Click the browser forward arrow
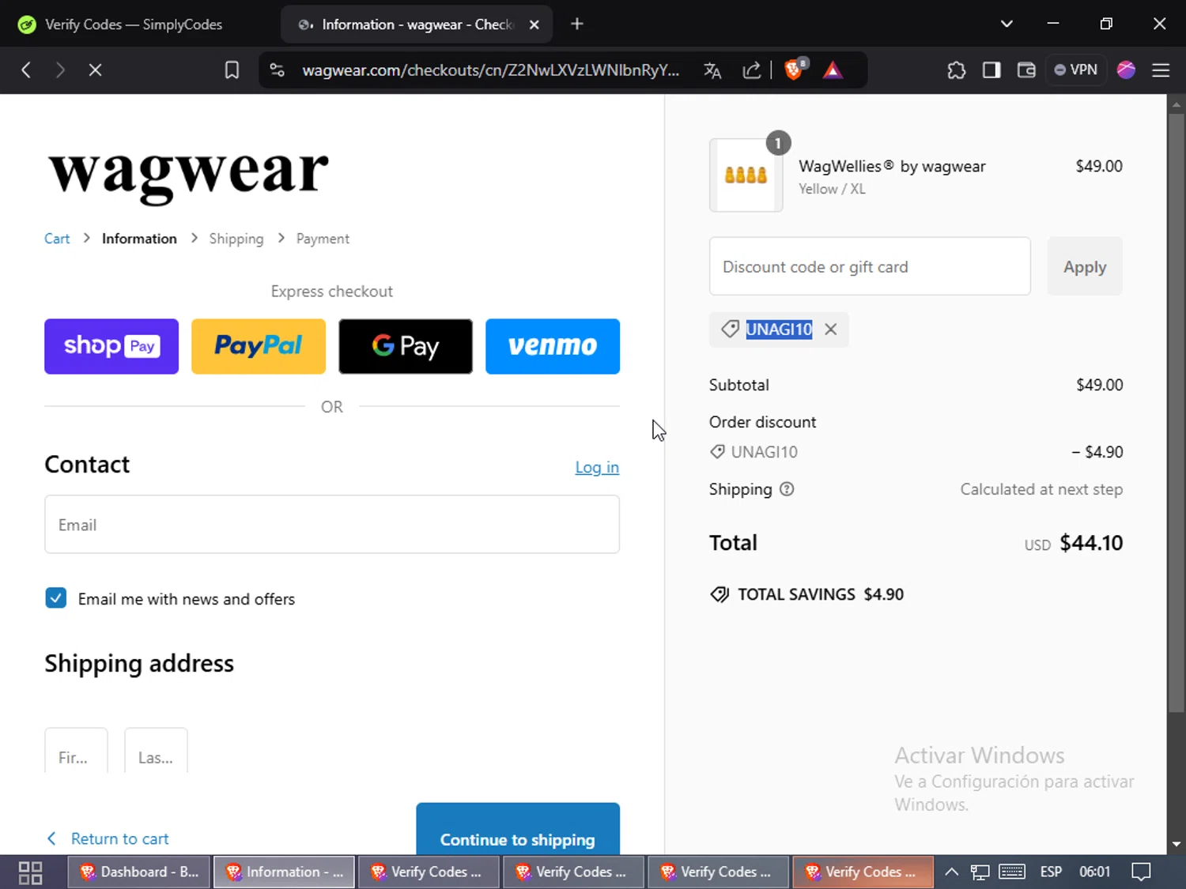This screenshot has height=889, width=1186. point(60,70)
